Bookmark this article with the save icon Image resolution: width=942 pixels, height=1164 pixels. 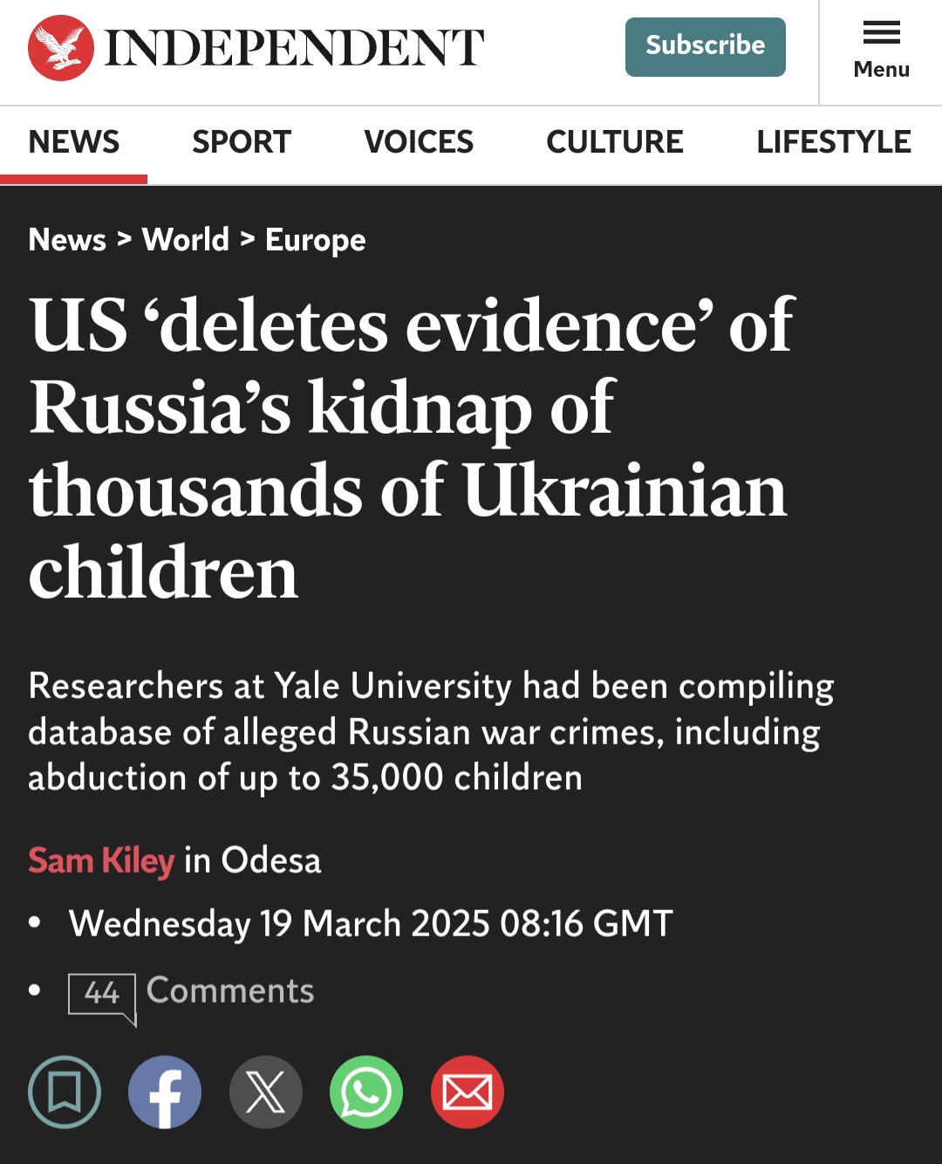[x=65, y=1092]
